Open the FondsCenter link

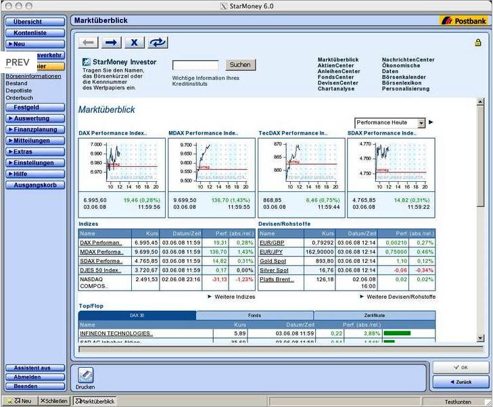tap(335, 77)
